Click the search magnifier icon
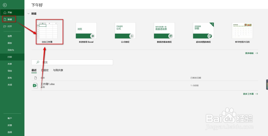 [x=38, y=62]
